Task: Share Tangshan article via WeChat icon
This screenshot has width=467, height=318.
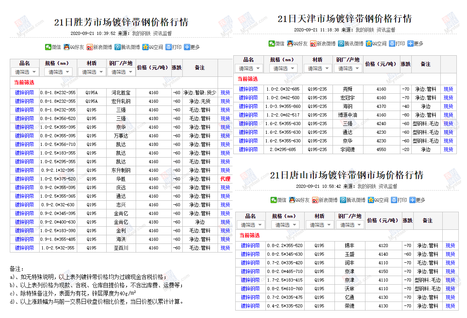Action: [274, 200]
